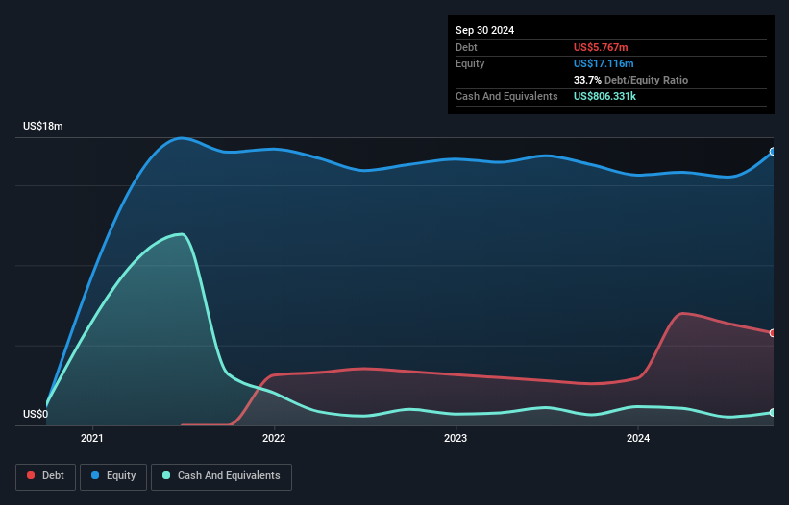Click the blue Equity endpoint marker
The image size is (789, 505).
[773, 152]
